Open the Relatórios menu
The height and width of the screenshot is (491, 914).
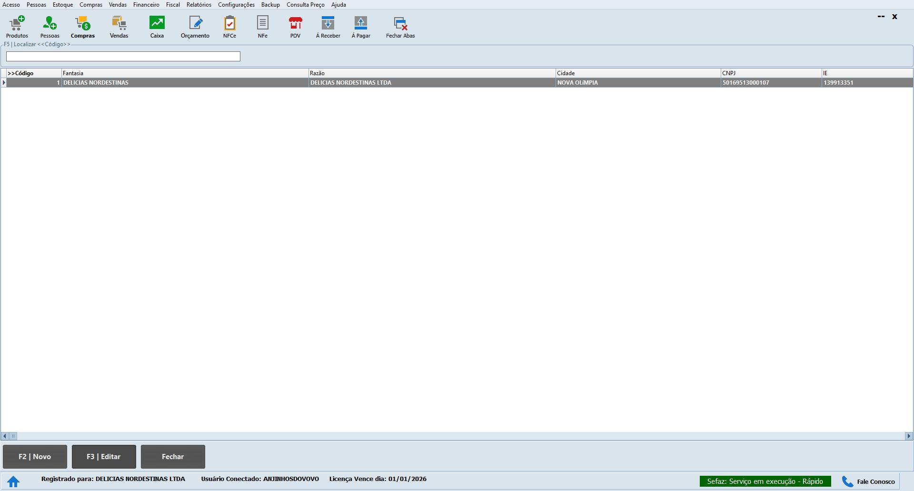click(199, 5)
